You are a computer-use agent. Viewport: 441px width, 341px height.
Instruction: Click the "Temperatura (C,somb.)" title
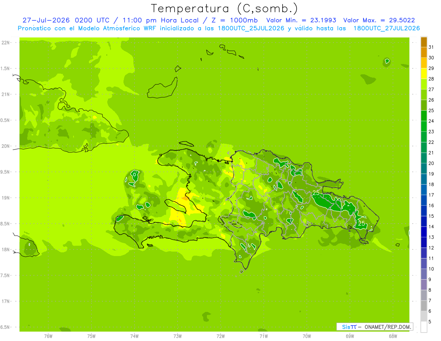(225, 8)
